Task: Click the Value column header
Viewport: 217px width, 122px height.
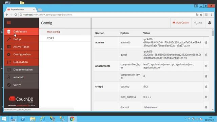Action: pos(146,33)
